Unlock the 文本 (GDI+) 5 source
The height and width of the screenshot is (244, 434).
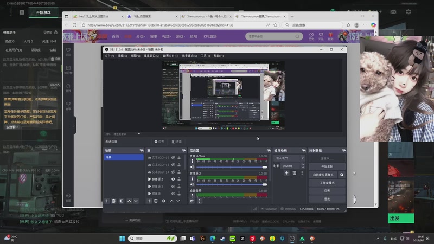[x=179, y=165]
